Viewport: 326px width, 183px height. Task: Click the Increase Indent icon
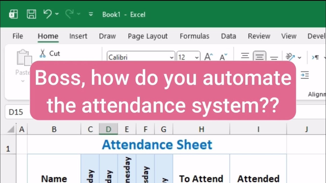pos(305,75)
